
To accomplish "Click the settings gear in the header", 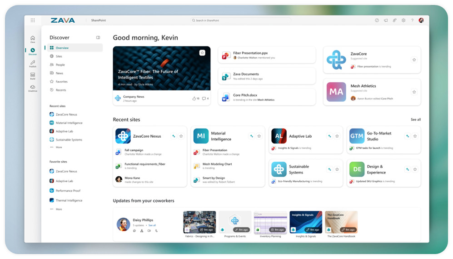I will click(403, 20).
